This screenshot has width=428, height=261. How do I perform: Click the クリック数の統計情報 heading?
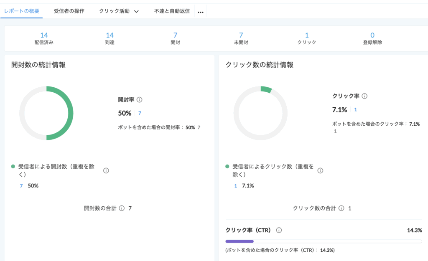[x=259, y=65]
